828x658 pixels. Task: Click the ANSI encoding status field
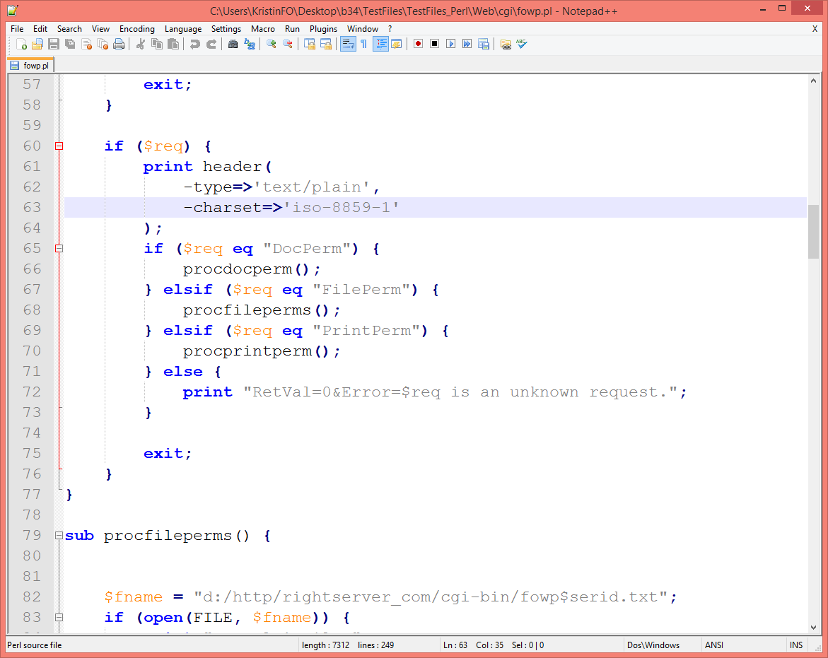714,645
